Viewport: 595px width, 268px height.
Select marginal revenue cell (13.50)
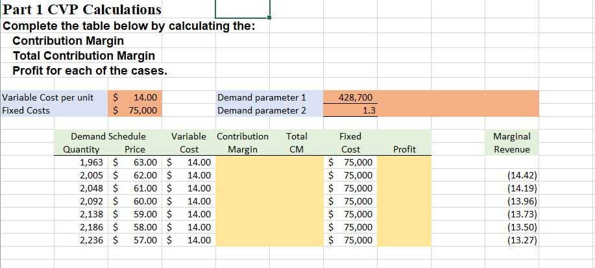(x=512, y=227)
